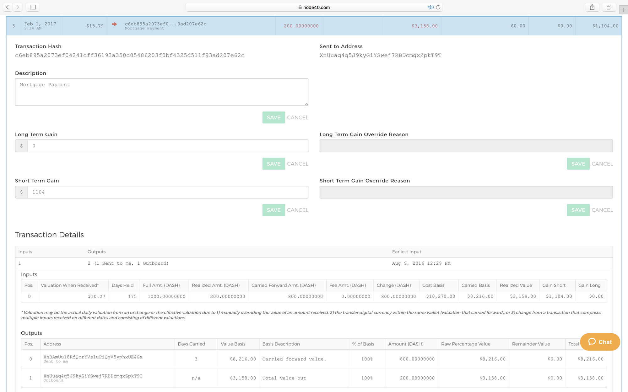628x392 pixels.
Task: Go back using Safari back arrow
Action: point(8,7)
